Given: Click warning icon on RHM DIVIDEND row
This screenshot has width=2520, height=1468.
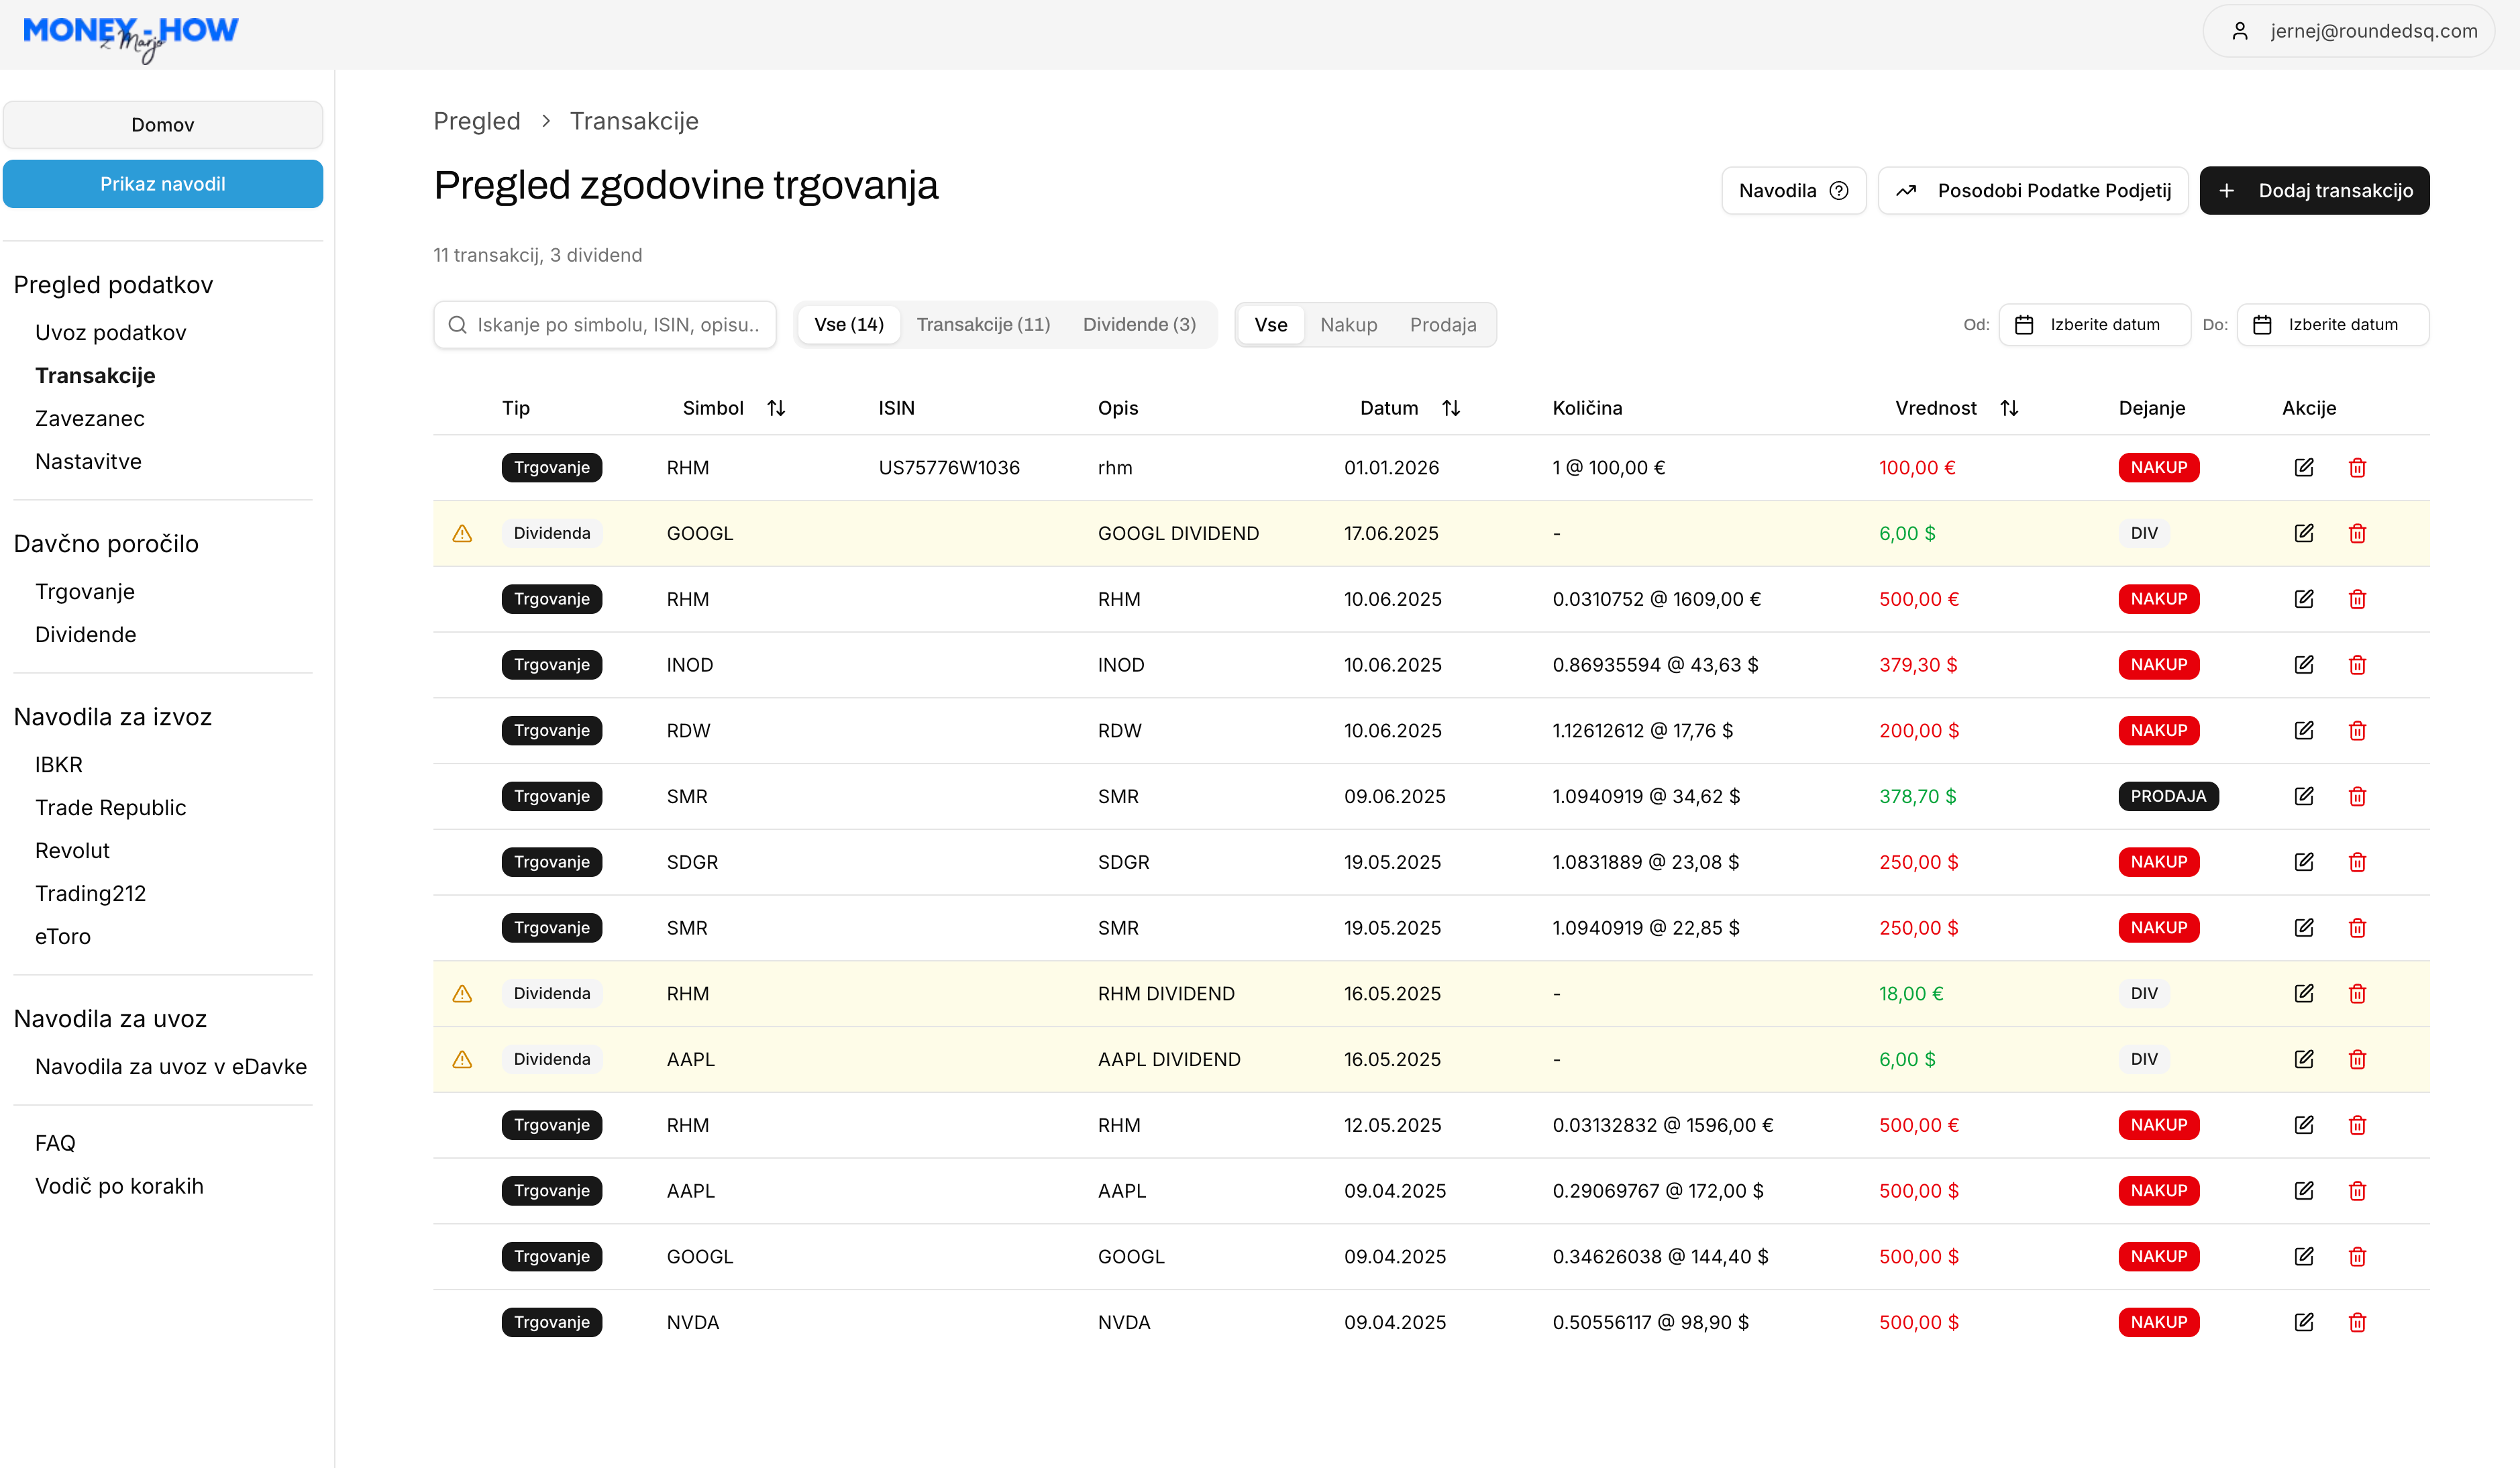Looking at the screenshot, I should (x=462, y=993).
